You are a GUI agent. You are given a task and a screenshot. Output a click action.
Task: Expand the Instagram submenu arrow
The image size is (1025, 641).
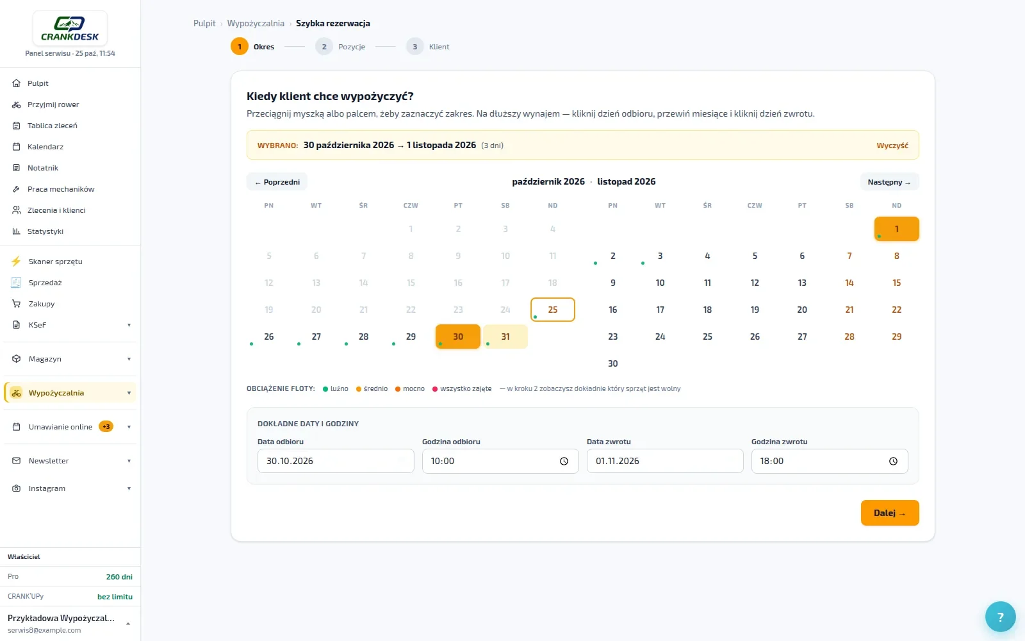tap(129, 488)
